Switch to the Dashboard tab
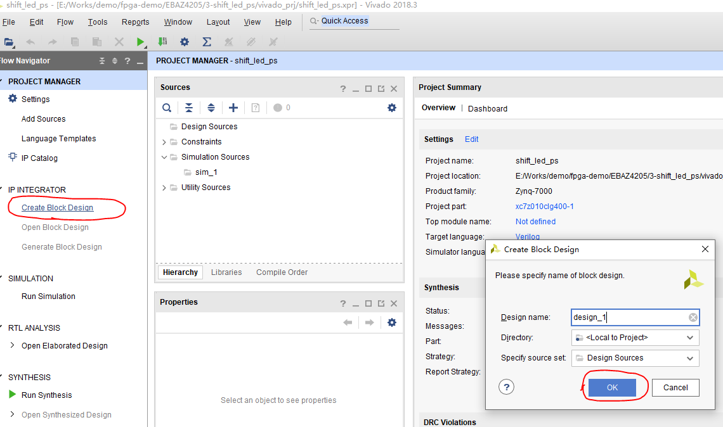723x427 pixels. pyautogui.click(x=487, y=109)
